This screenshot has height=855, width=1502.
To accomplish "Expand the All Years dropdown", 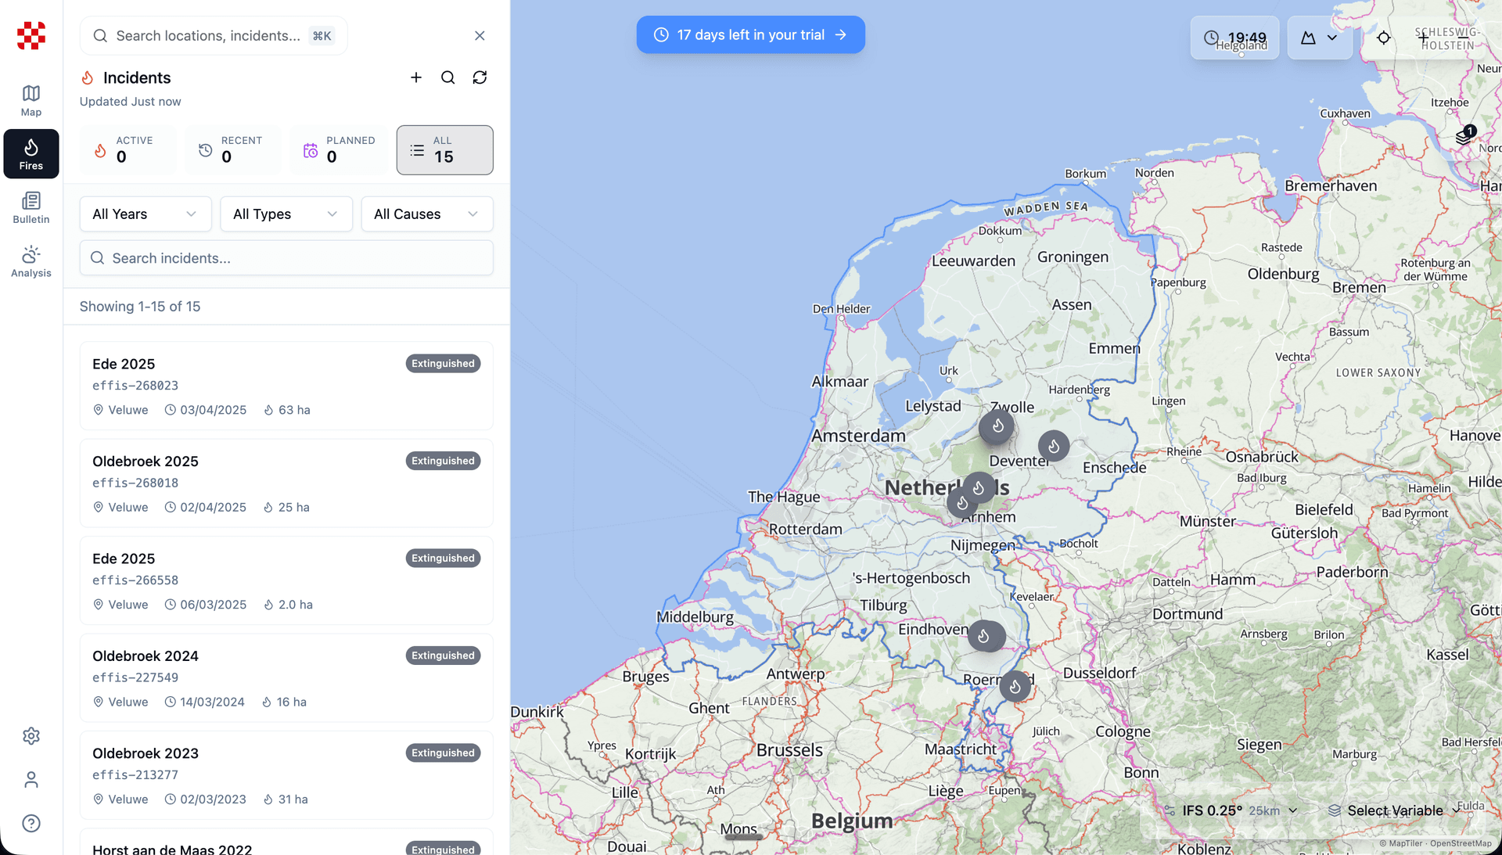I will point(146,214).
